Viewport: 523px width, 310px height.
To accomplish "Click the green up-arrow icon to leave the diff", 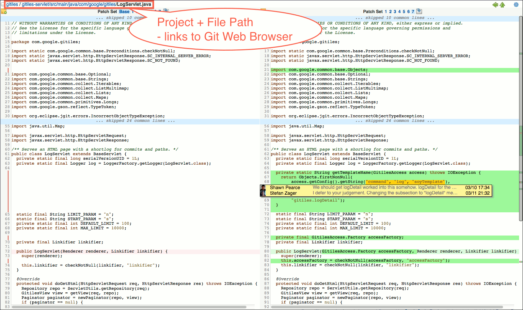I will [x=502, y=5].
